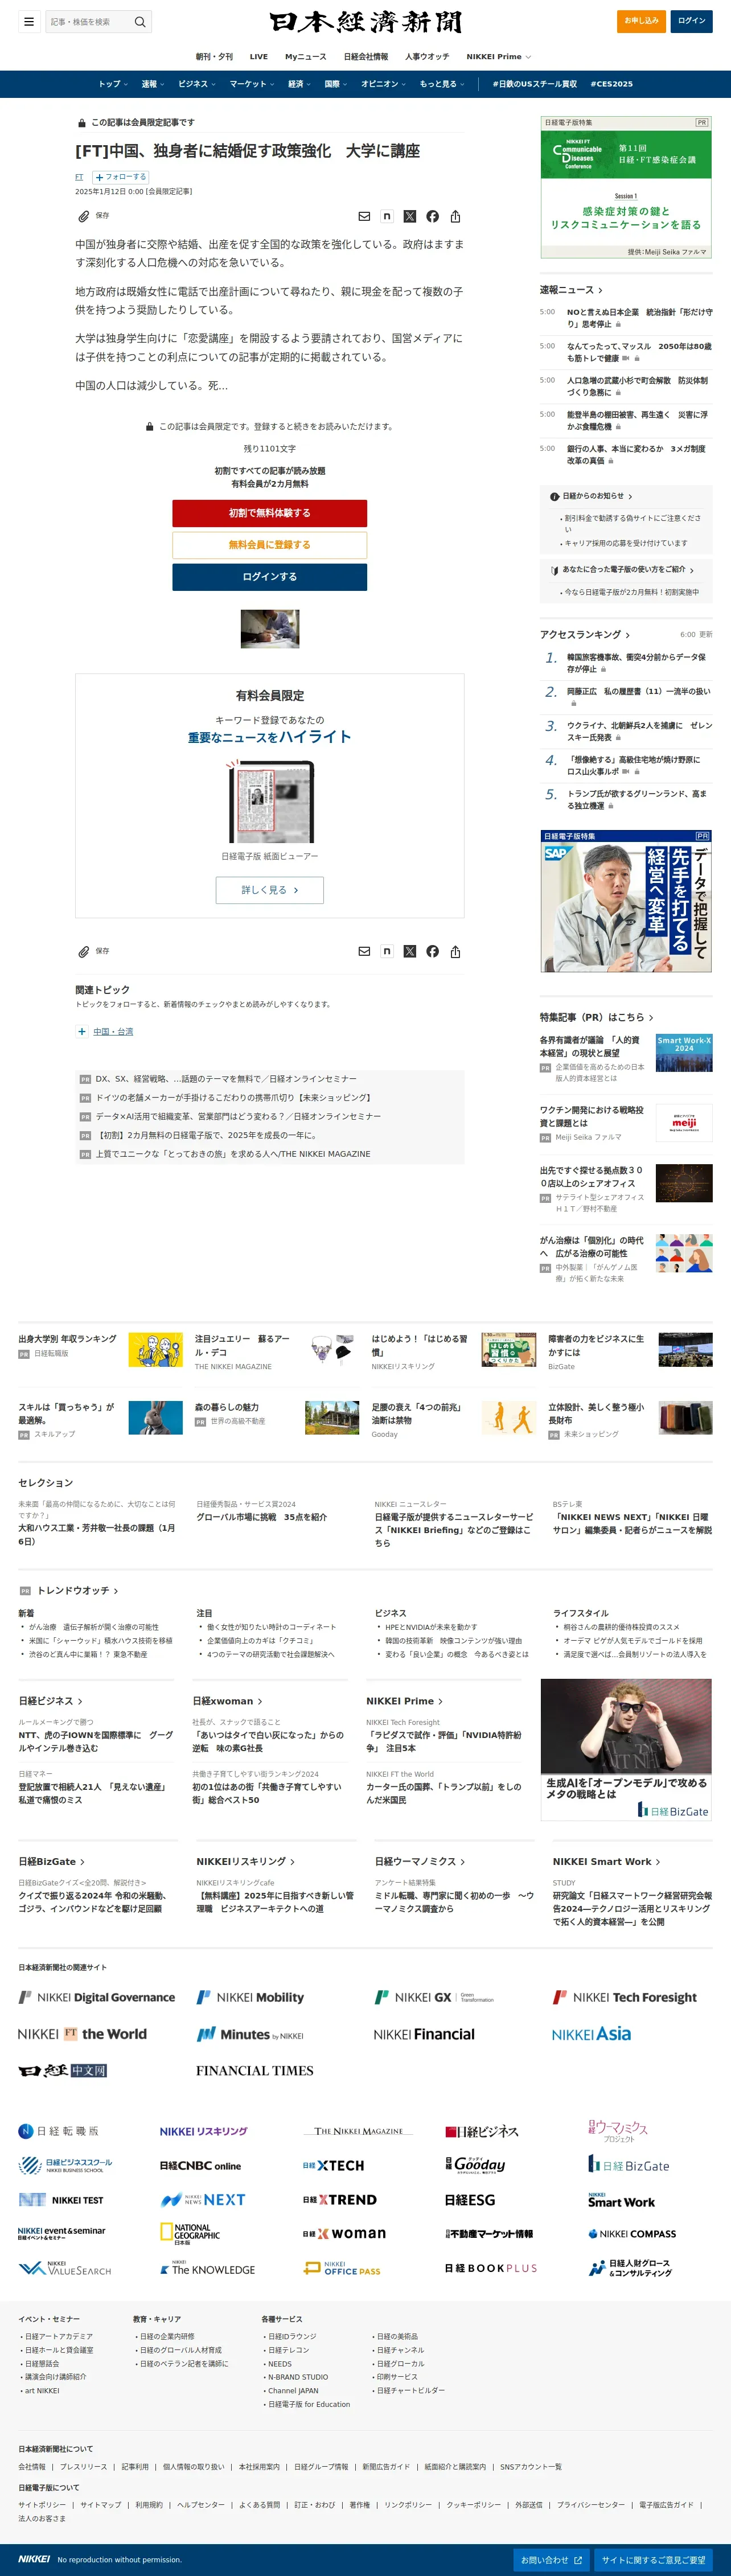Click 詳しく見る button

pyautogui.click(x=269, y=890)
